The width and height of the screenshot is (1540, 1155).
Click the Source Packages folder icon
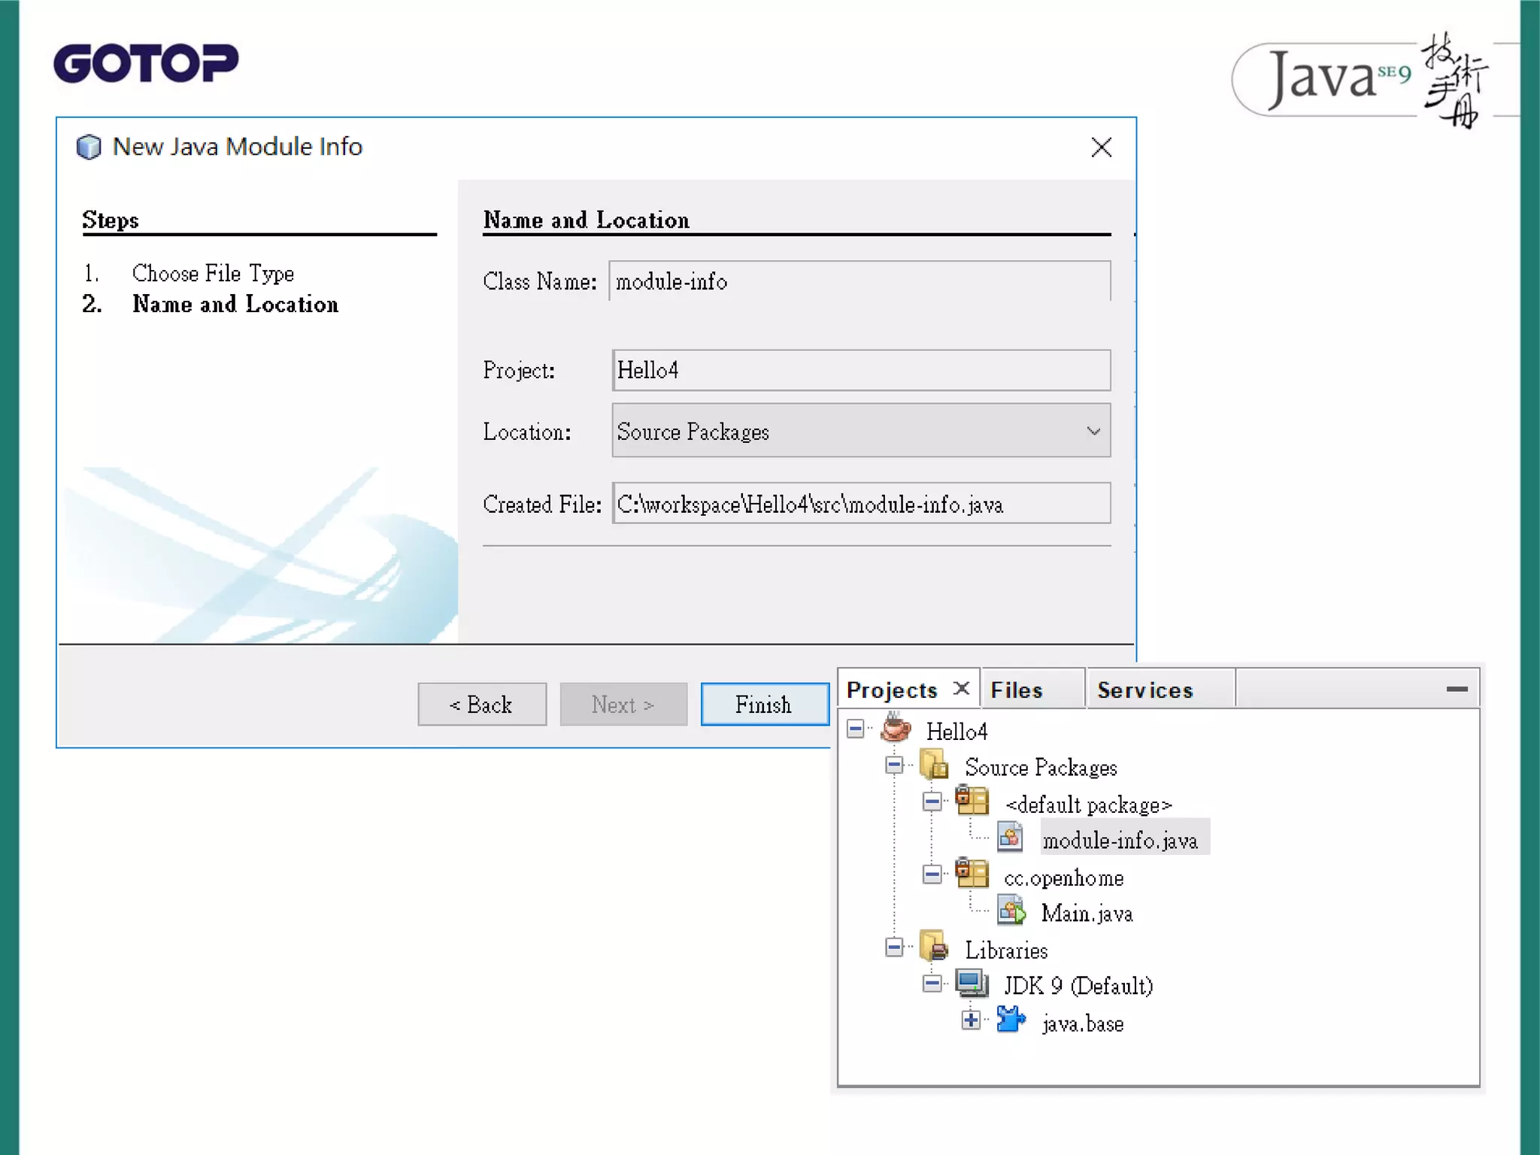(934, 765)
